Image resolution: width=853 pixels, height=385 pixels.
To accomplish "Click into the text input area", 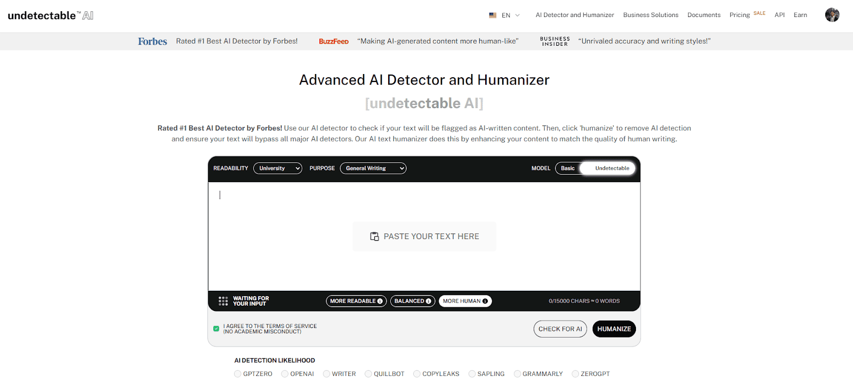I will pyautogui.click(x=424, y=236).
